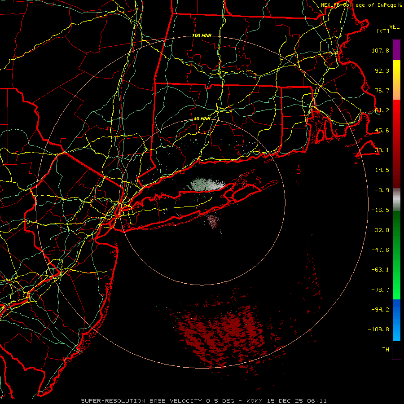
Task: Click the black TH segment of the color bar
Action: (396, 350)
